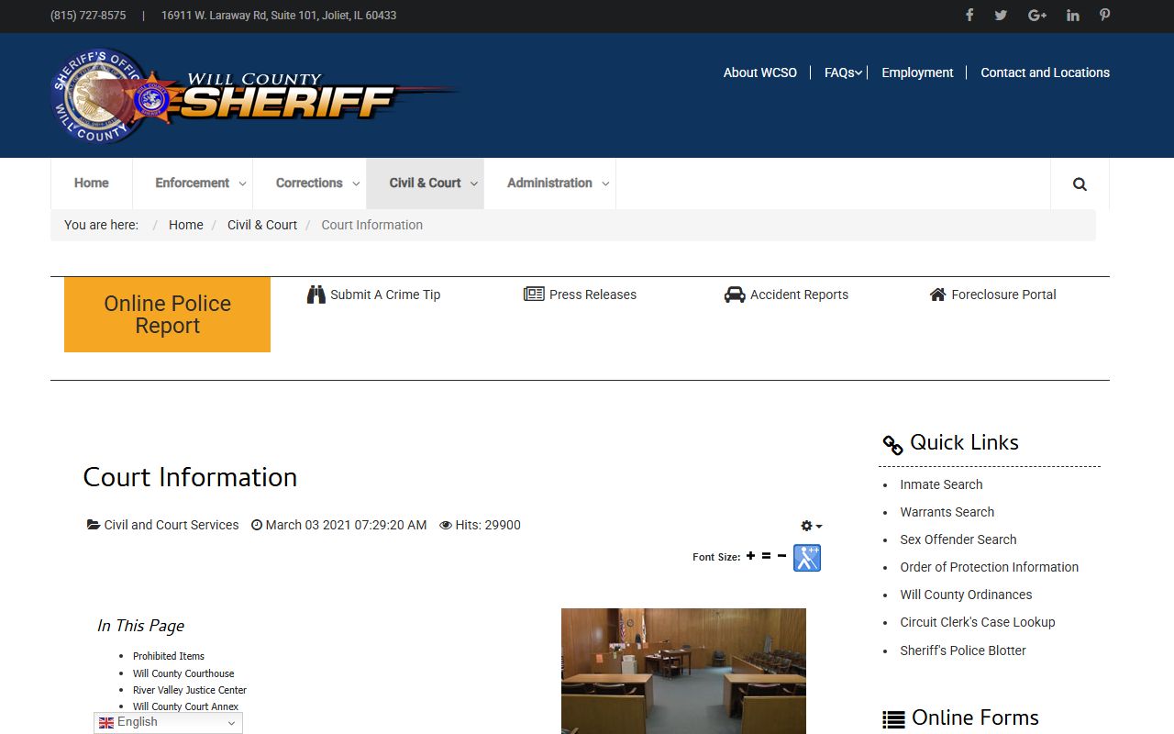Click the binoculars icon beside Submit A Crime Tip

click(x=316, y=295)
